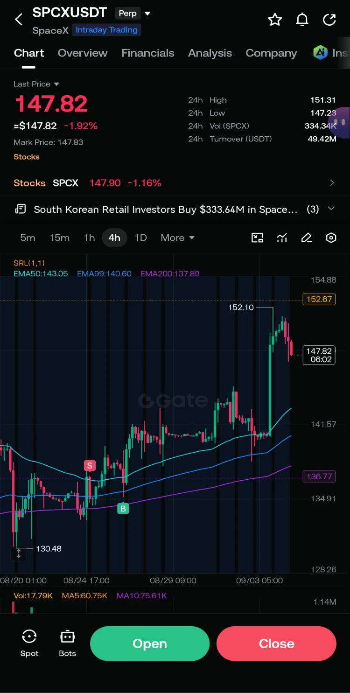Tap the orange Stocks tag under price
350x693 pixels.
click(27, 157)
